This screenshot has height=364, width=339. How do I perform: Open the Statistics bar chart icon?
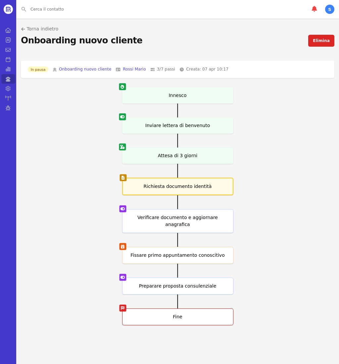pyautogui.click(x=8, y=69)
